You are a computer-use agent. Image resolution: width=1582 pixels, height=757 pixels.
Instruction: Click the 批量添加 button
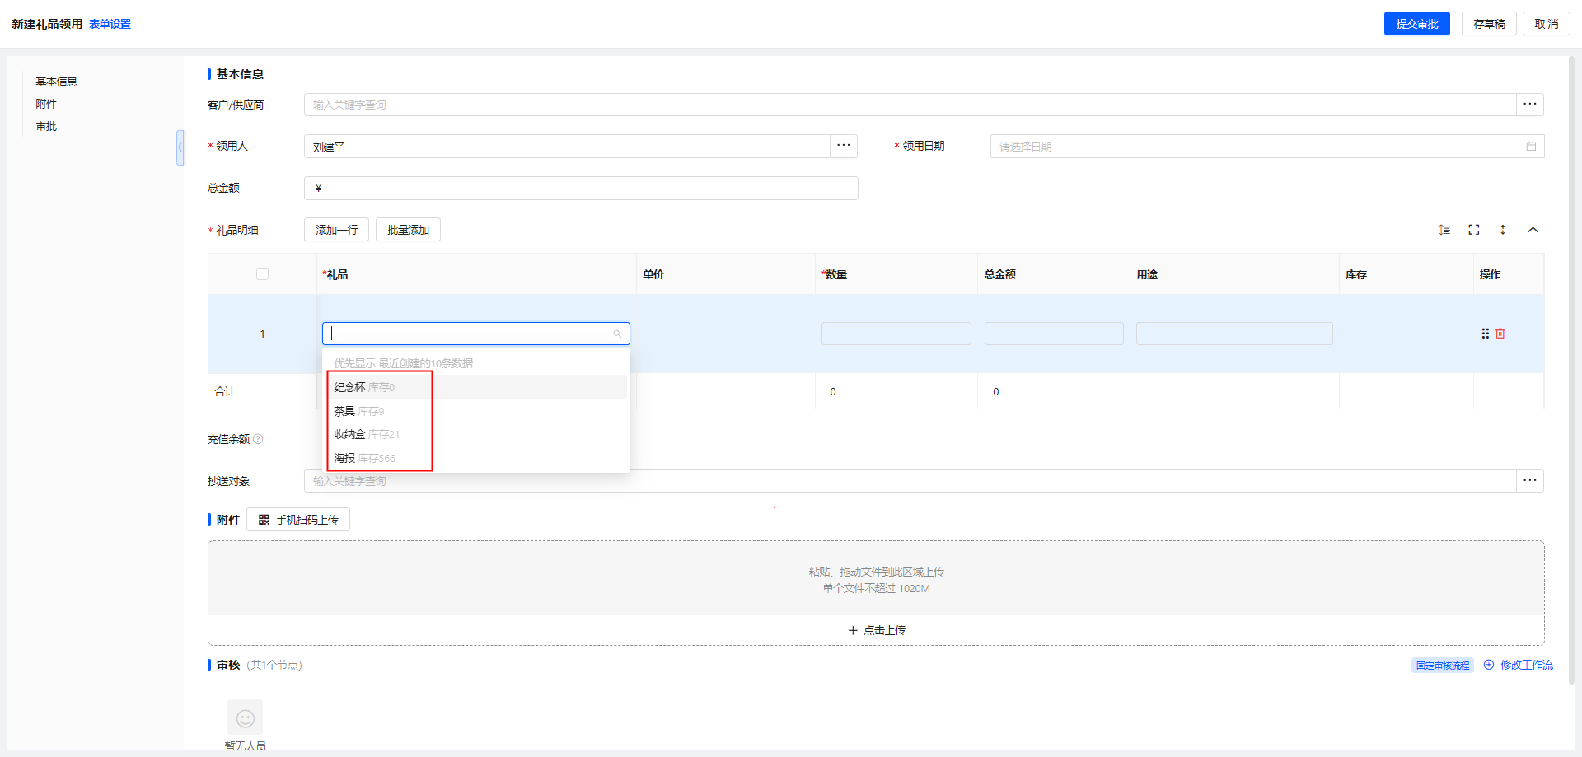[x=408, y=230]
